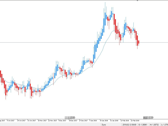The width and height of the screenshot is (168, 126).
Task: Click the 14 Dec 2017 date label
Action: coord(73,121)
